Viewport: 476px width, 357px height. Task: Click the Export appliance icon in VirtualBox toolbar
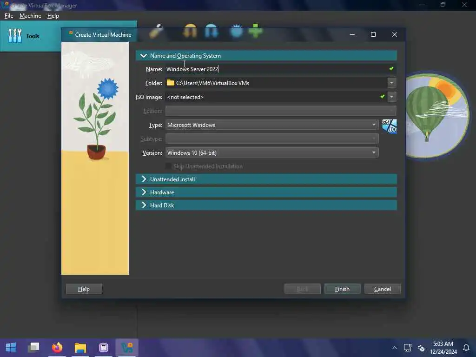[x=212, y=31]
